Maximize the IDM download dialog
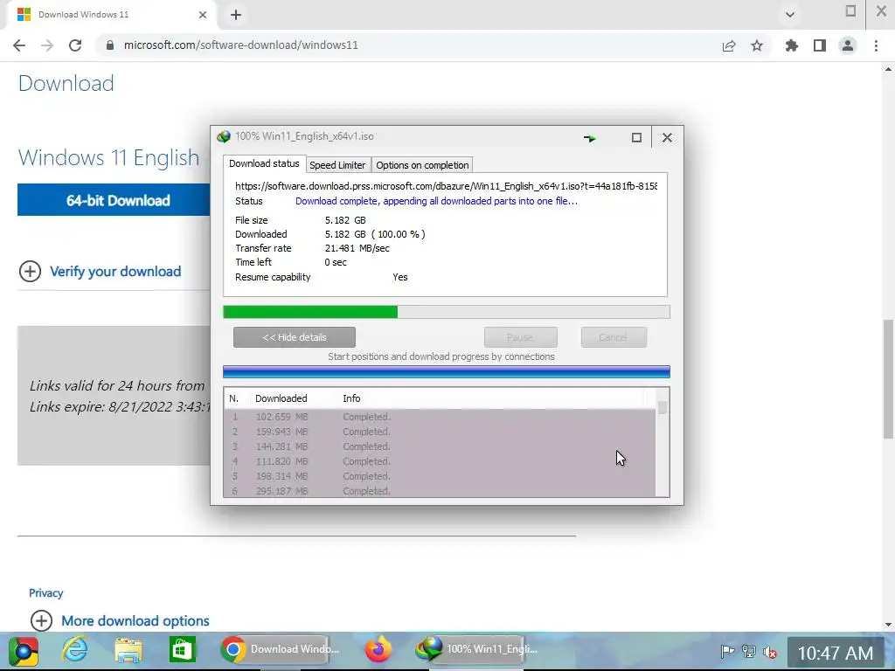 point(636,137)
